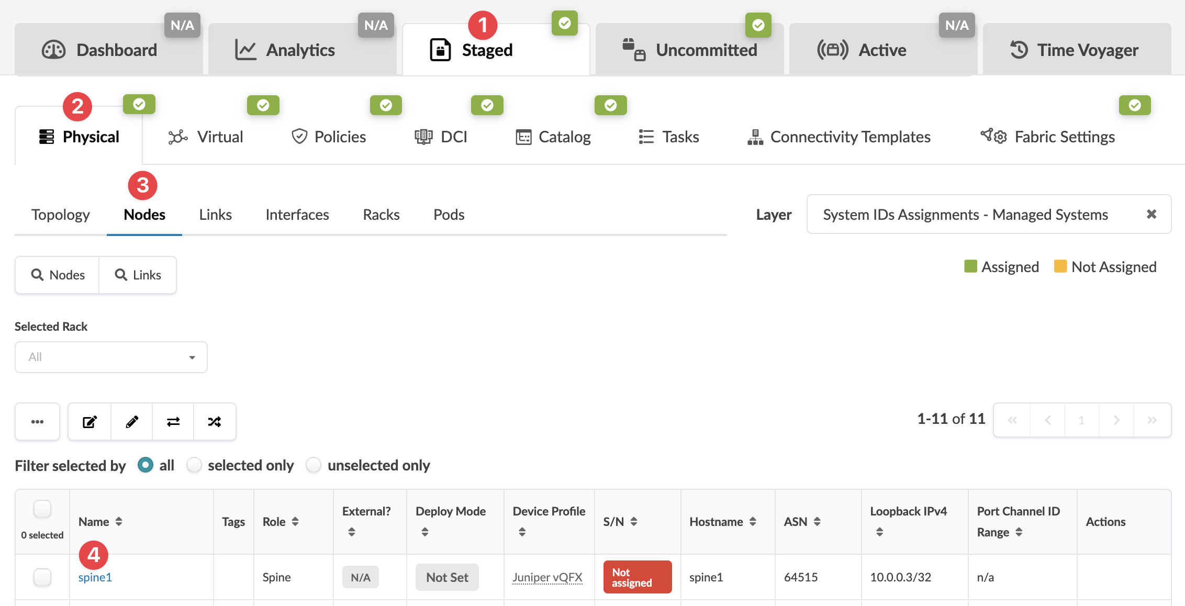This screenshot has height=606, width=1185.
Task: Choose 'unselected only' radio option
Action: click(x=314, y=465)
